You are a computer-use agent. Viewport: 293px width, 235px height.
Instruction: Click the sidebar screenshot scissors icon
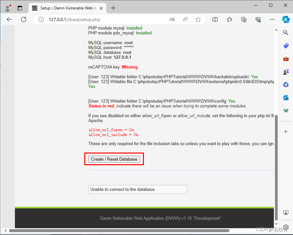point(286,213)
